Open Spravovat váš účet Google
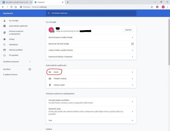The image size is (170, 131). (91, 44)
